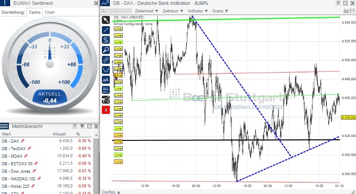
Task: Maximize the Marktübersicht panel
Action: 89,126
